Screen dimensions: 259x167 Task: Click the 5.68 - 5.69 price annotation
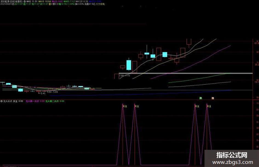click(53, 92)
